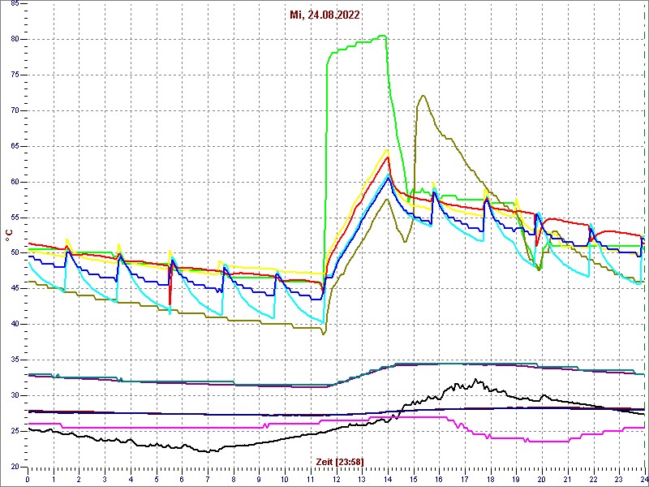Viewport: 649px width, 487px height.
Task: Select the 30 label on temperature axis
Action: (x=15, y=395)
